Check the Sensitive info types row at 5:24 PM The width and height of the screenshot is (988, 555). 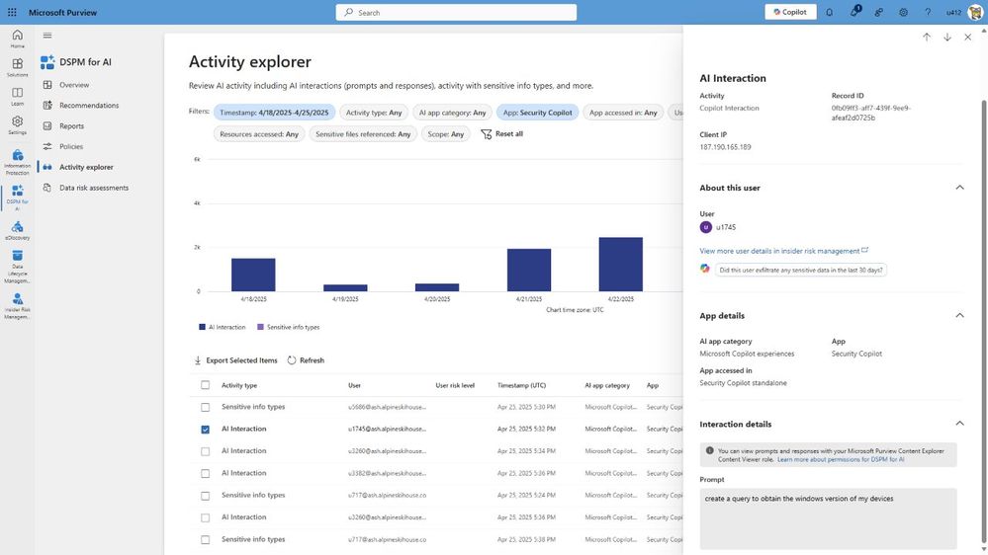coord(206,496)
